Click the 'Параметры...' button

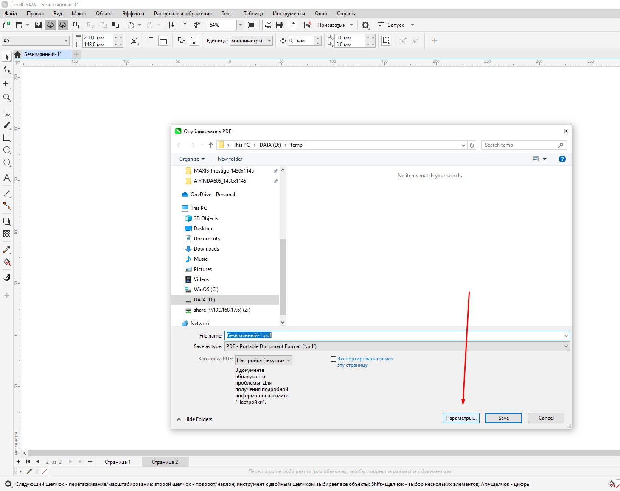[x=461, y=418]
